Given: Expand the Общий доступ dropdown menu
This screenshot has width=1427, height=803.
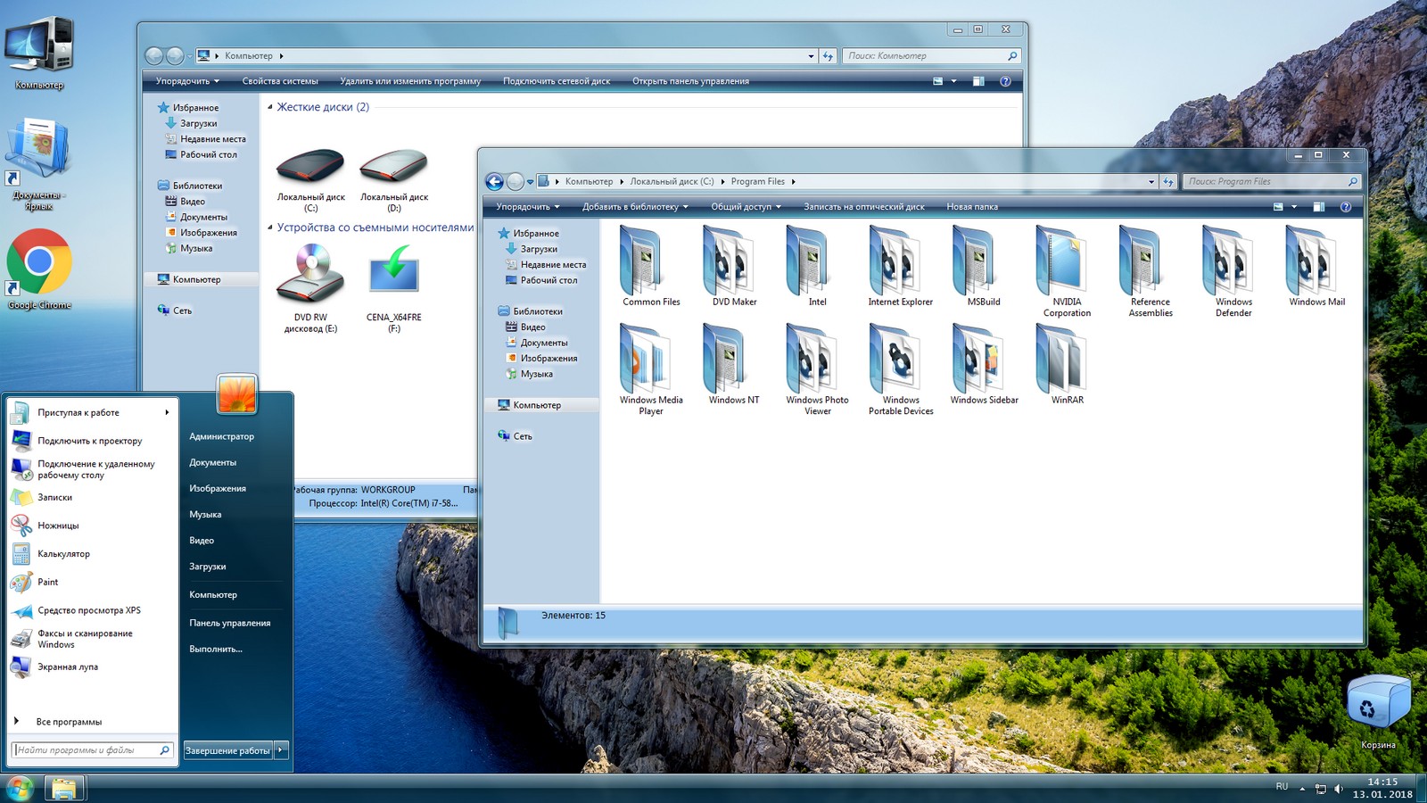Looking at the screenshot, I should tap(746, 207).
